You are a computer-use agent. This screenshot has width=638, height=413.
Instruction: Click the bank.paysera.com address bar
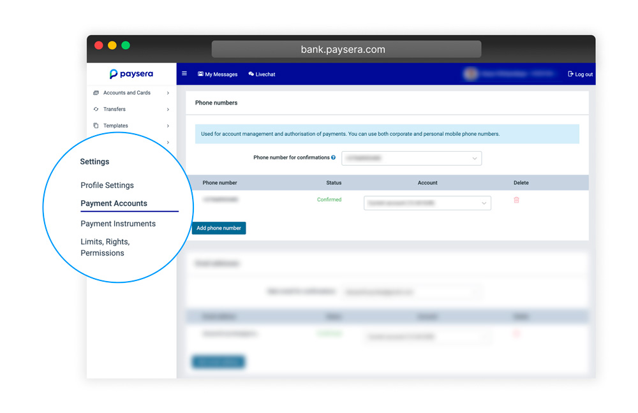point(346,49)
